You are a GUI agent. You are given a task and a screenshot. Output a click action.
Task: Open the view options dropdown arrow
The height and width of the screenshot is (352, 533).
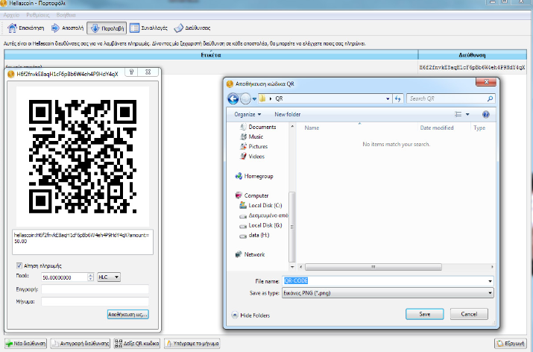coord(467,114)
